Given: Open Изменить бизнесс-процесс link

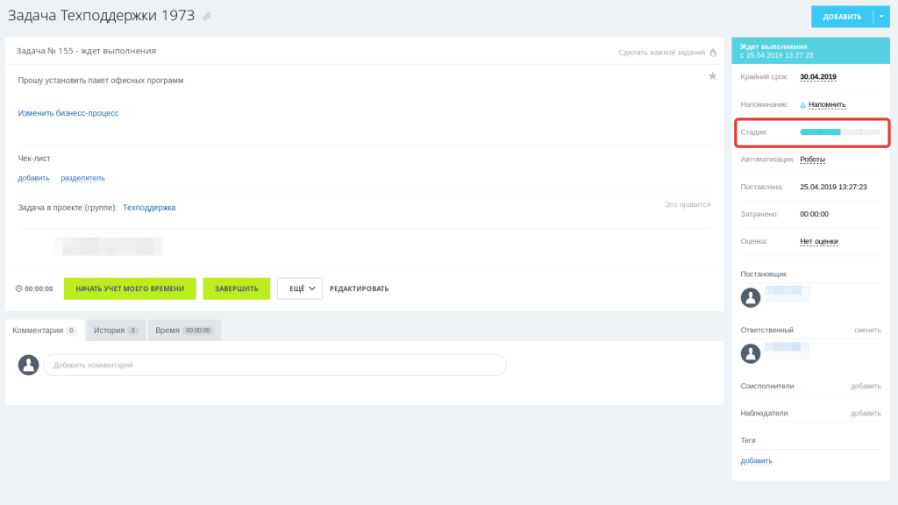Looking at the screenshot, I should [68, 113].
